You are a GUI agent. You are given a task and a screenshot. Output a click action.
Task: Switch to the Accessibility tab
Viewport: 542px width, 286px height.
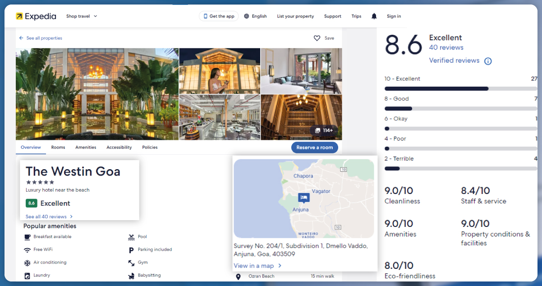pyautogui.click(x=119, y=148)
